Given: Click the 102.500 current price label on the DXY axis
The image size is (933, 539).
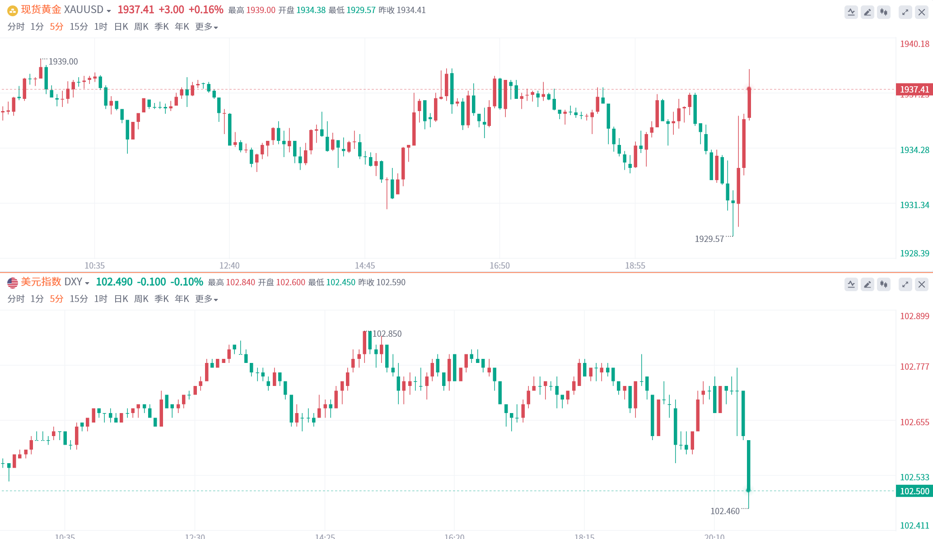Looking at the screenshot, I should 914,491.
